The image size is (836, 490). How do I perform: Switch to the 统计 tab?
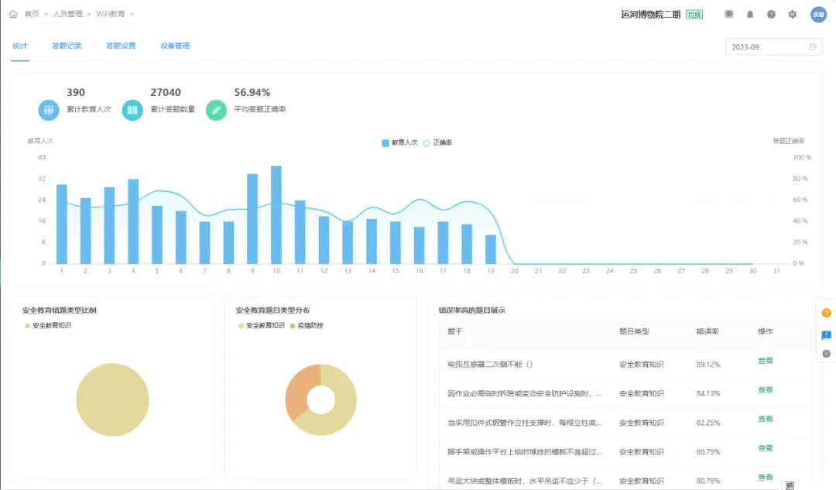tap(19, 46)
